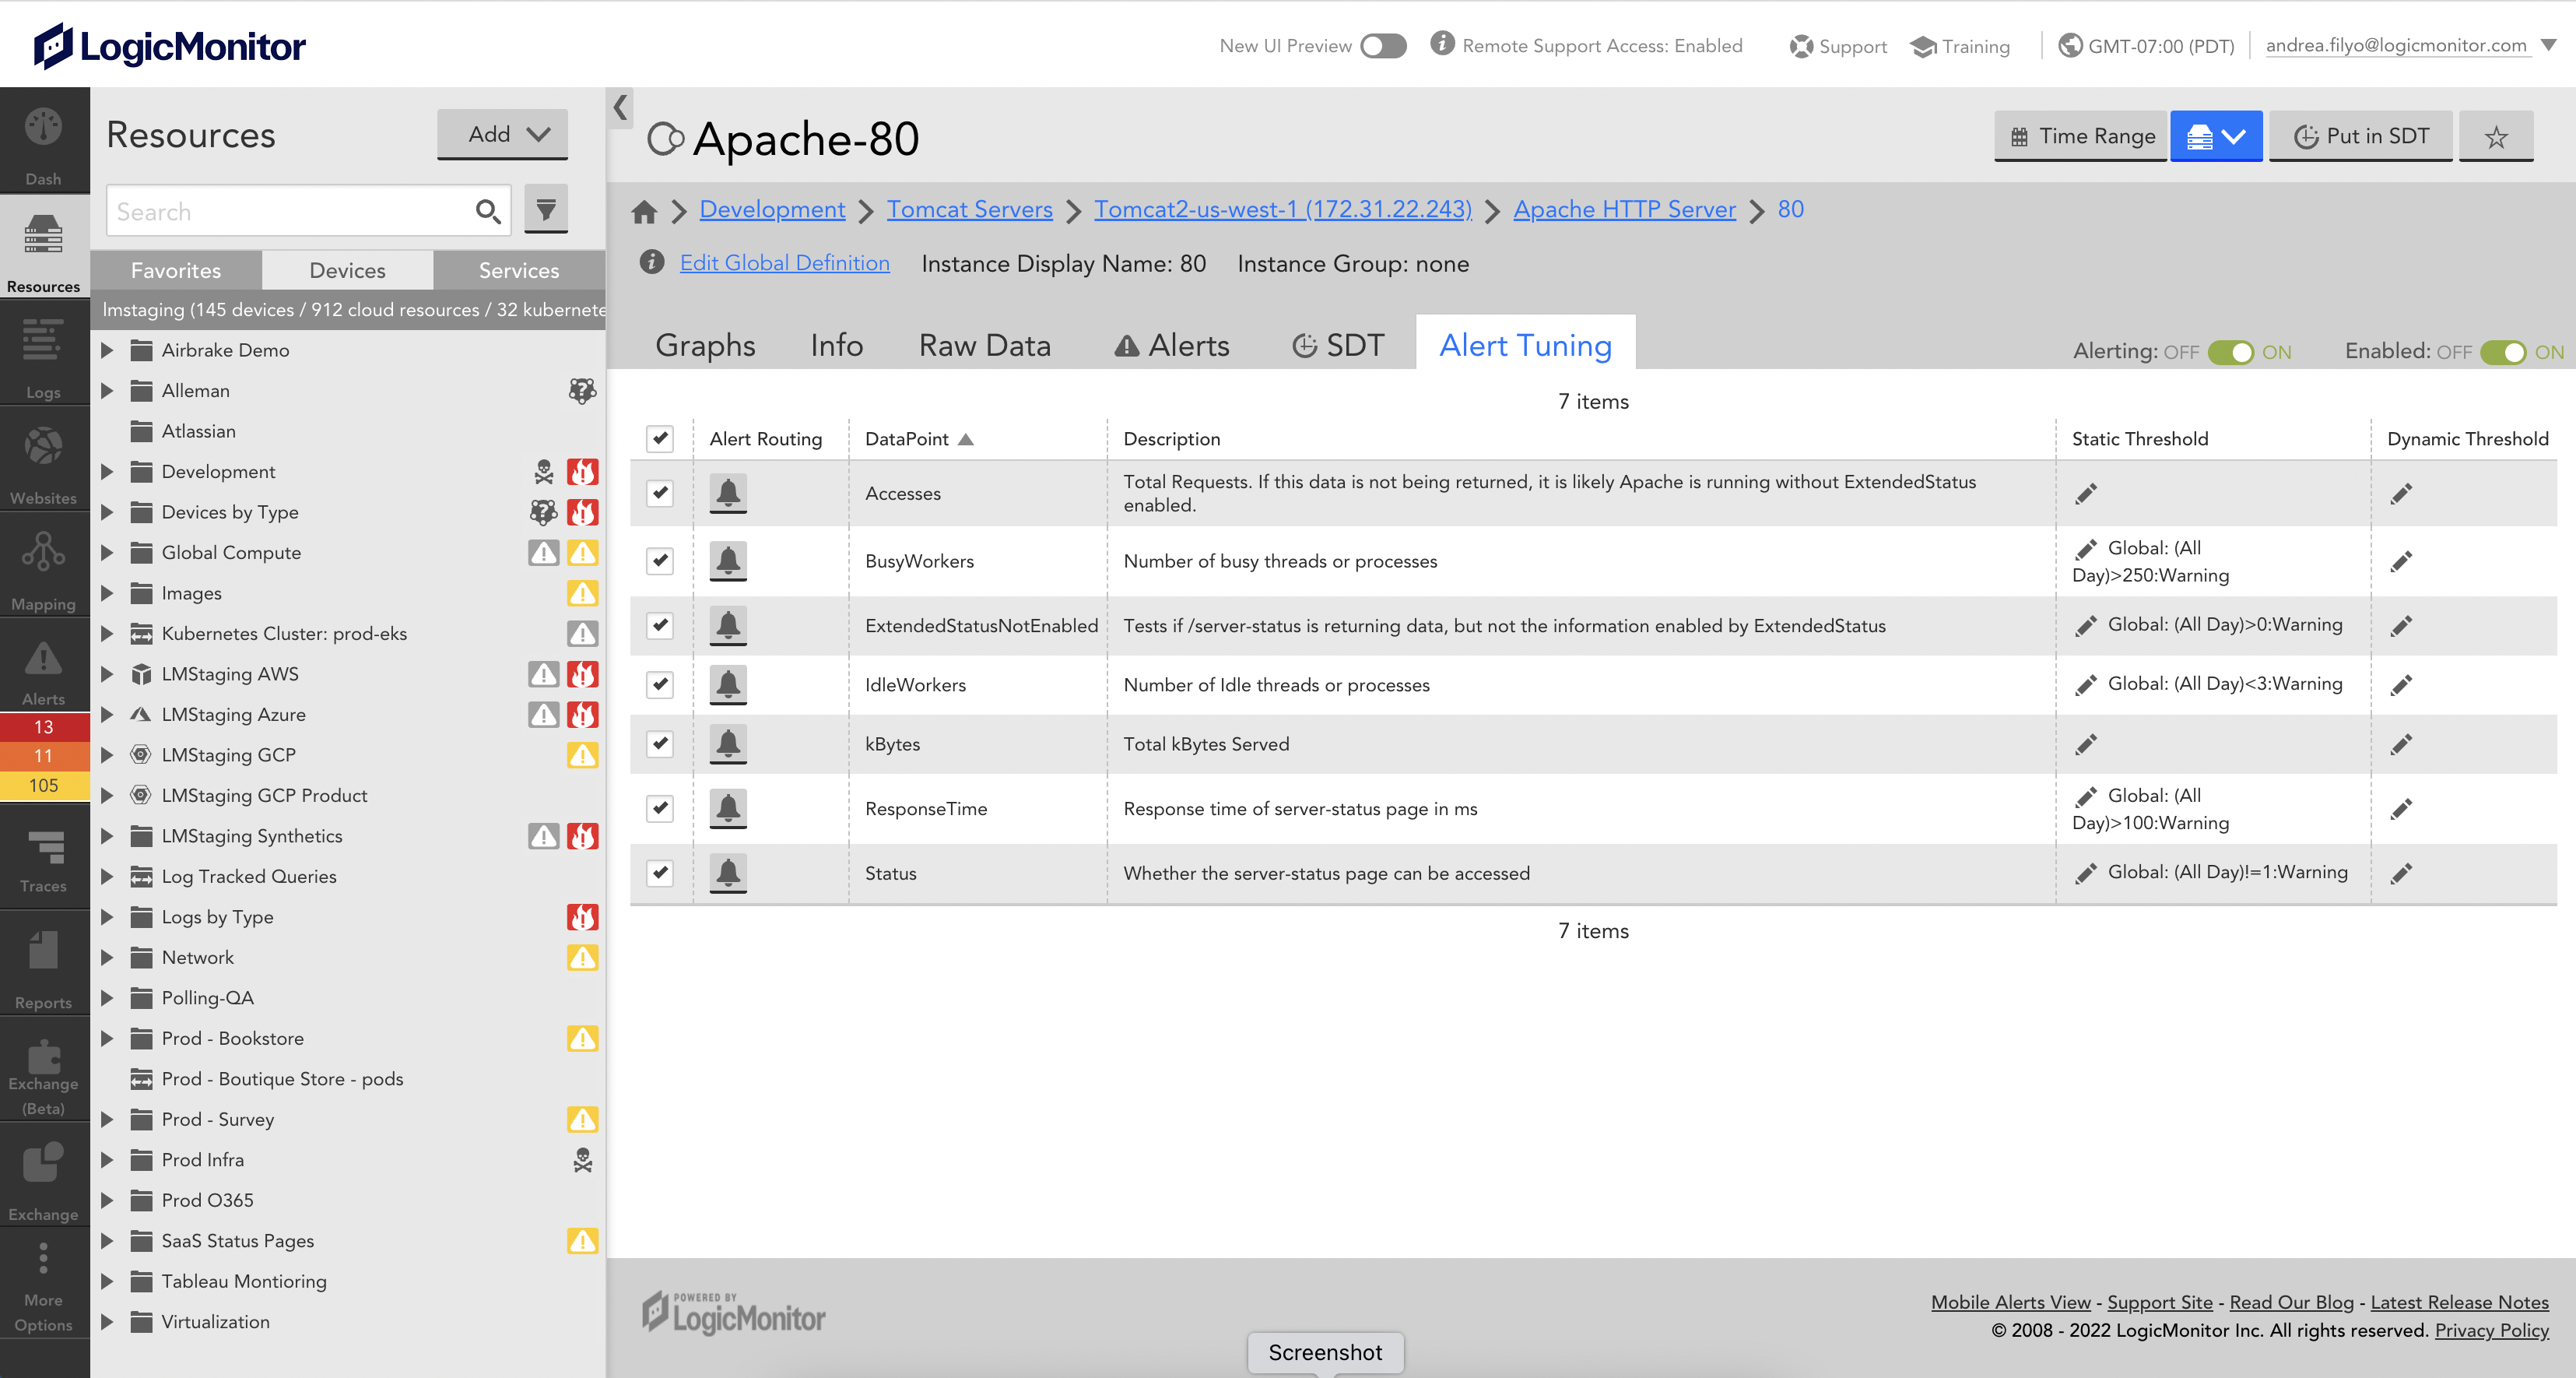Click the resource tree filter icon
The height and width of the screenshot is (1378, 2576).
click(x=546, y=209)
